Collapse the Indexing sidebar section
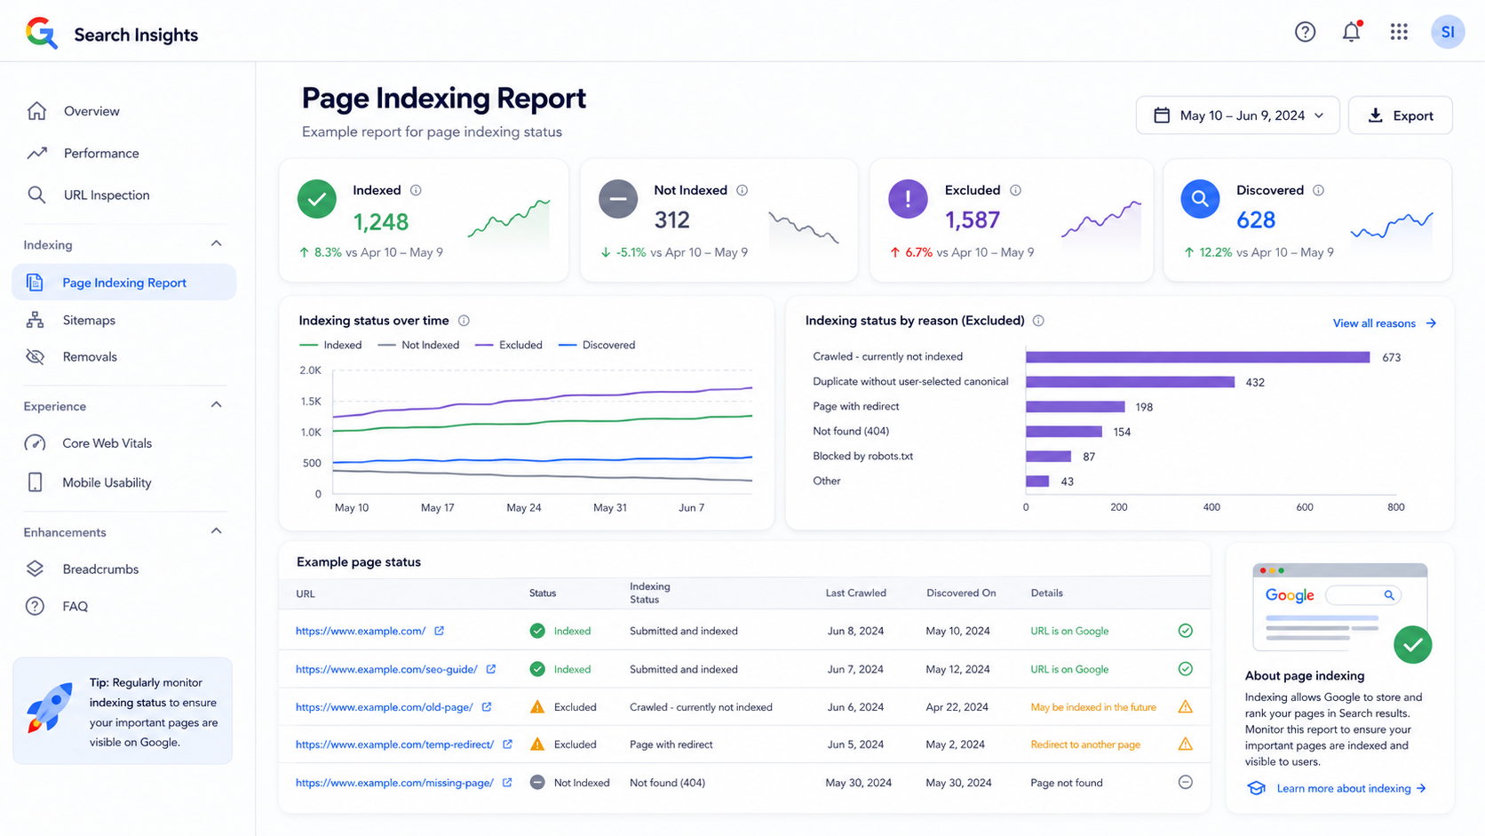The width and height of the screenshot is (1485, 836). coord(216,244)
